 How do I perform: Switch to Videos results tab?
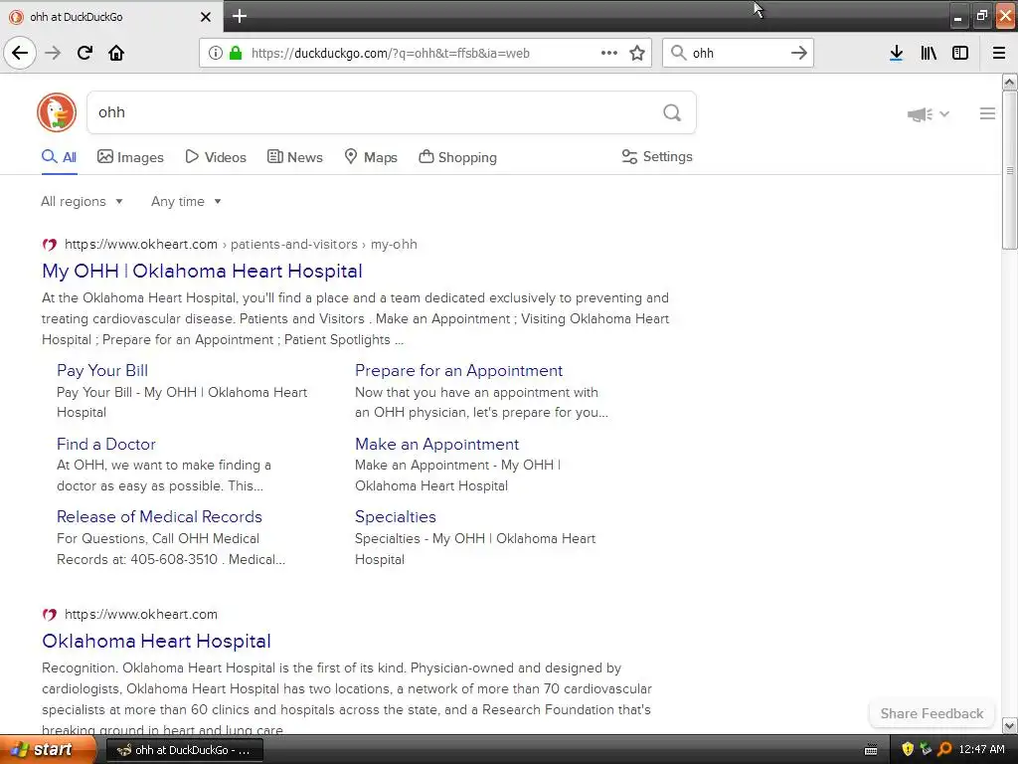coord(216,157)
